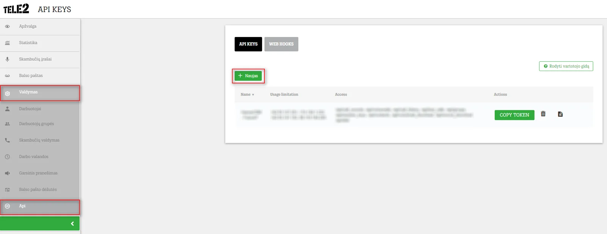The image size is (607, 234).
Task: Click the Tele2 logo
Action: coord(16,9)
